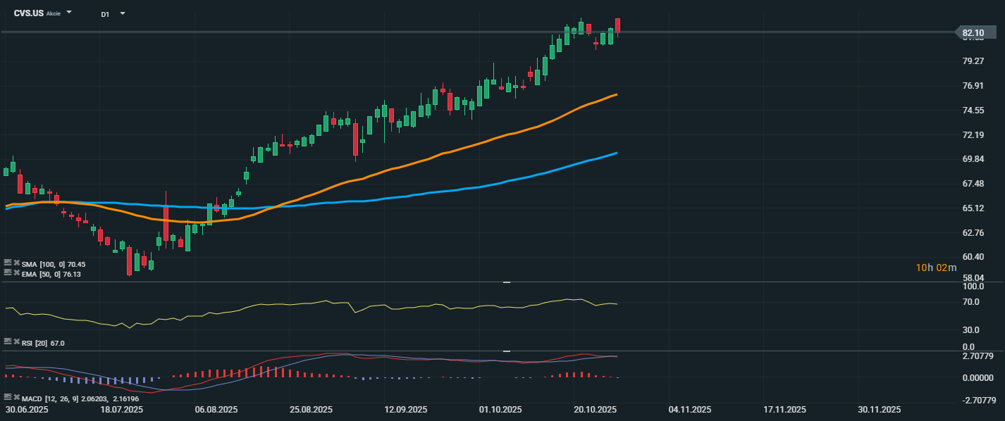Viewport: 1005px width, 421px height.
Task: Open settings icon for EMA indicator
Action: [x=8, y=273]
